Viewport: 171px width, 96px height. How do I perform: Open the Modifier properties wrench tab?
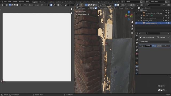(x=137, y=66)
